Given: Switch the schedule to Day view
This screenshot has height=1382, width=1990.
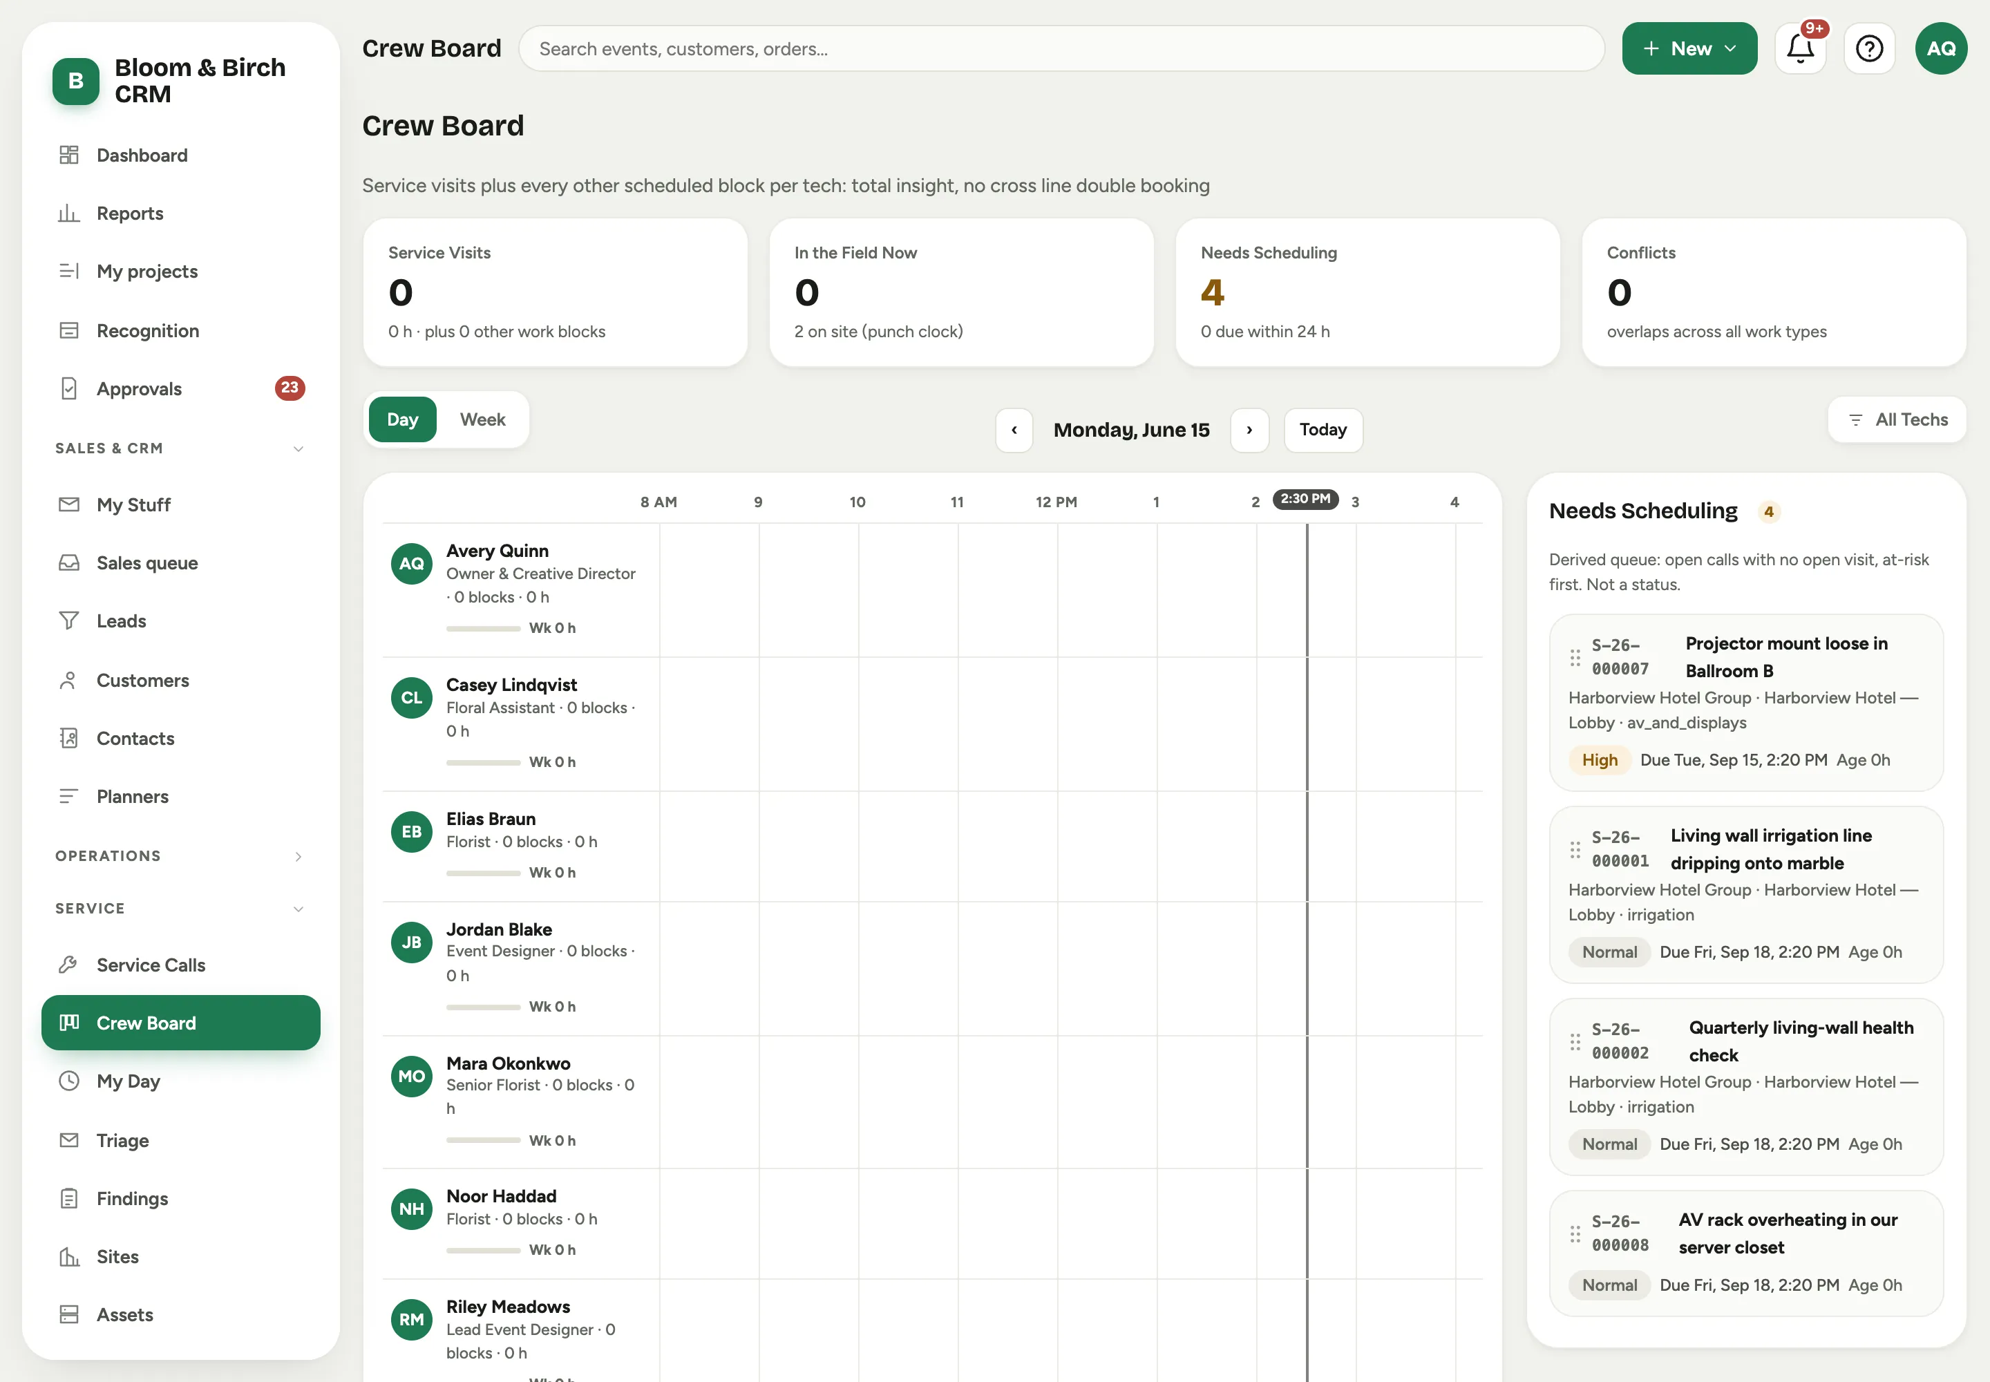Looking at the screenshot, I should [403, 420].
